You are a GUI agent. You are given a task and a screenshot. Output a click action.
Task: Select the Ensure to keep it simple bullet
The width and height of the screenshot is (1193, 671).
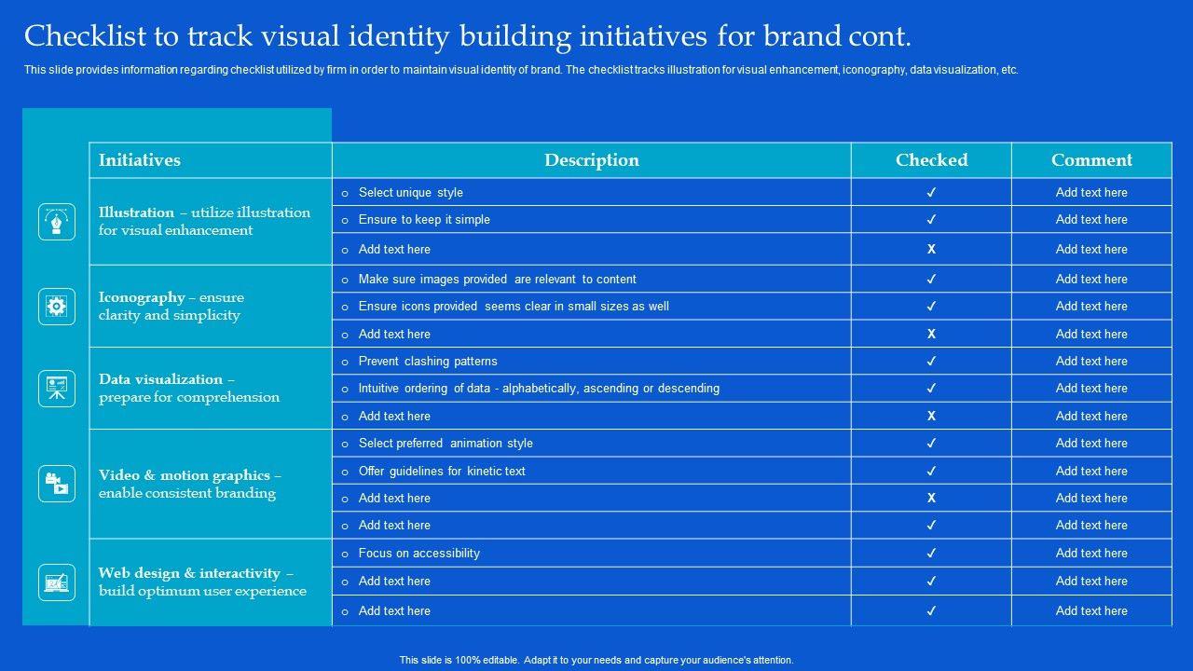(x=424, y=220)
